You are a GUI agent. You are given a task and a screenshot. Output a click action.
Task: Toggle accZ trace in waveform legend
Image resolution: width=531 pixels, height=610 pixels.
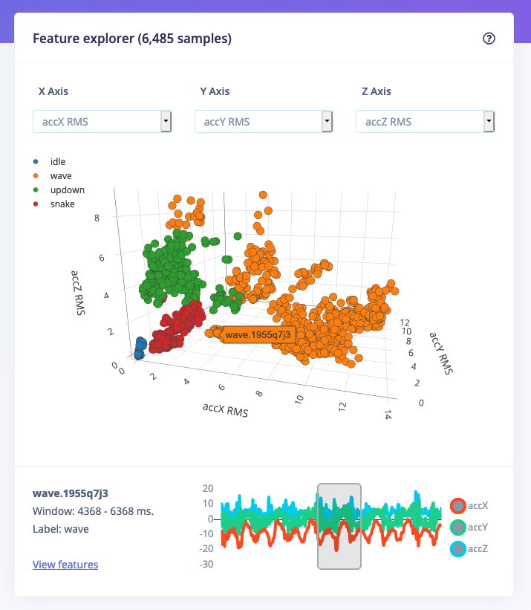(469, 548)
